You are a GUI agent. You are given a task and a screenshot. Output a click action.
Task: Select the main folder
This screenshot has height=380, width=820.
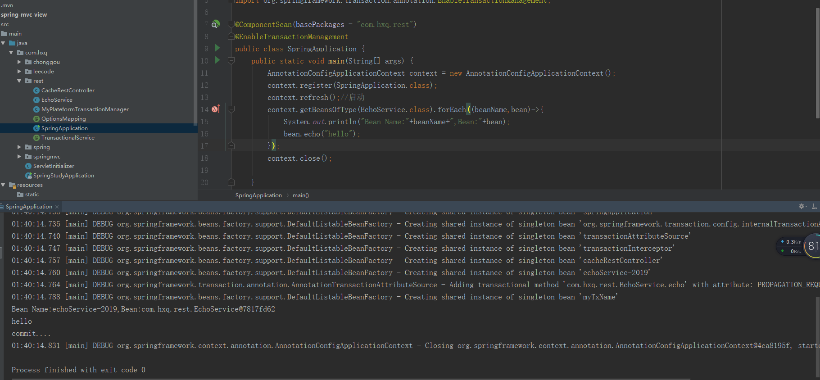15,34
